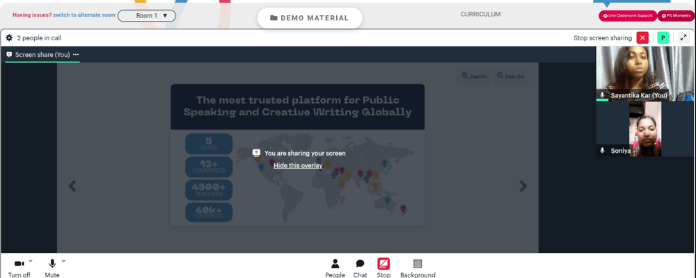The width and height of the screenshot is (696, 278).
Task: Open the People panel
Action: coord(335,269)
